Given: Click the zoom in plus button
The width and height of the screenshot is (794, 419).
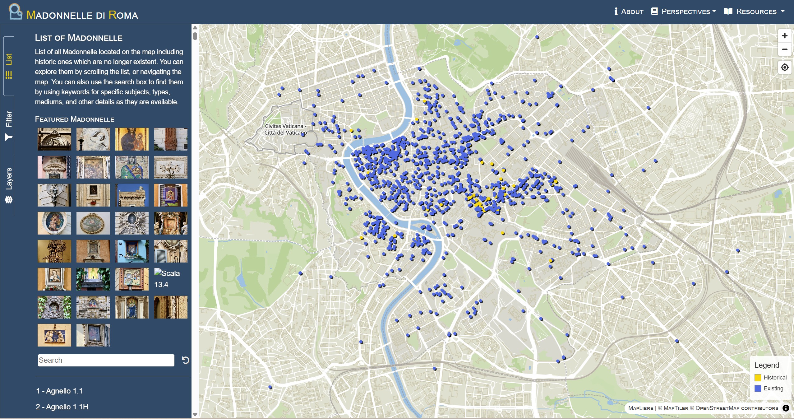Looking at the screenshot, I should click(x=784, y=36).
